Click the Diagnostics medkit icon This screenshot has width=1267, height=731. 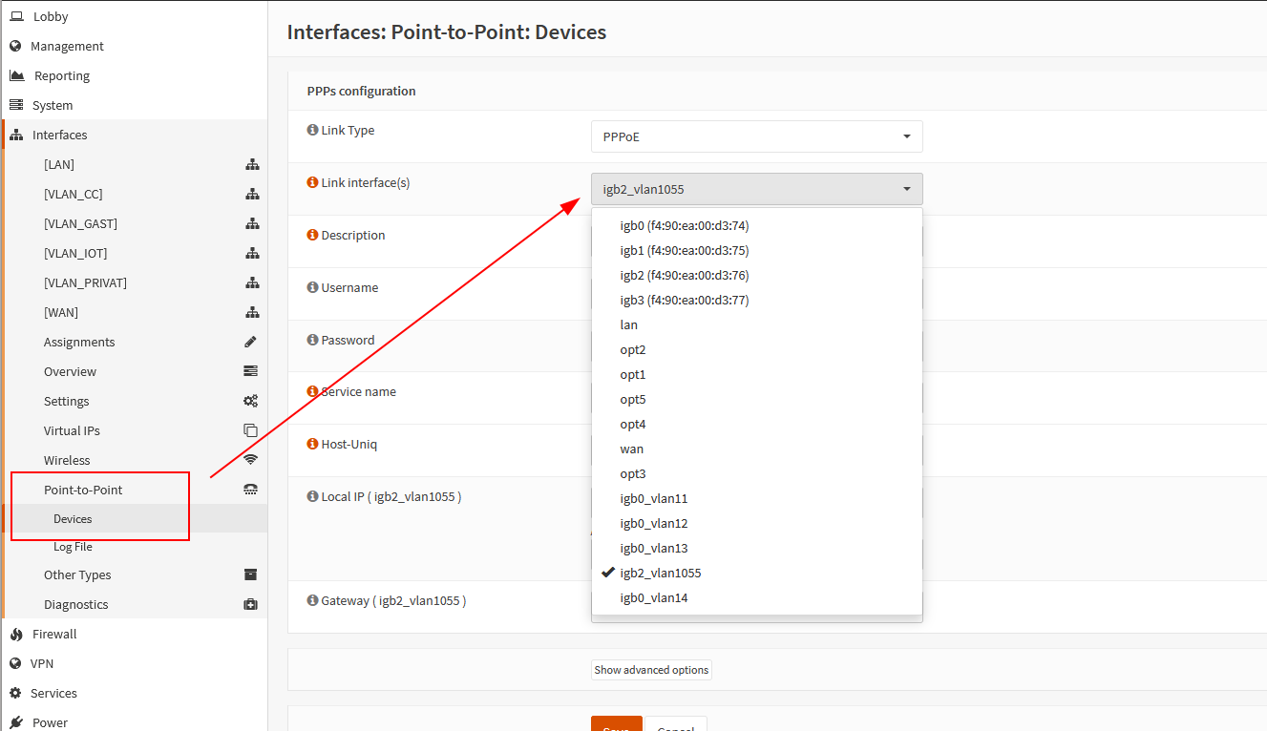click(x=251, y=604)
